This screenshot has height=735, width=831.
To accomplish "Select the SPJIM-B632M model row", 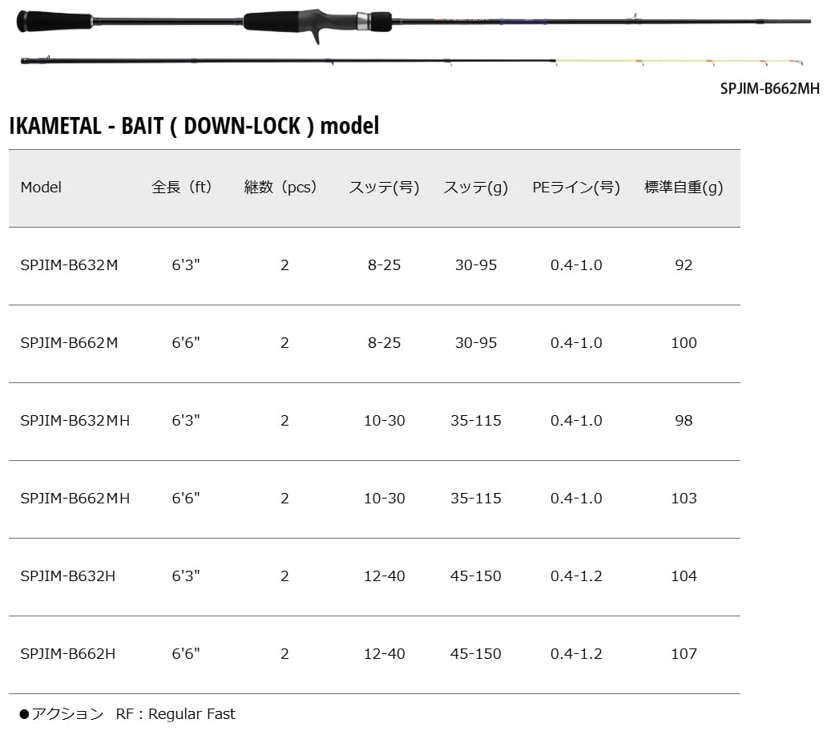I will pos(374,265).
